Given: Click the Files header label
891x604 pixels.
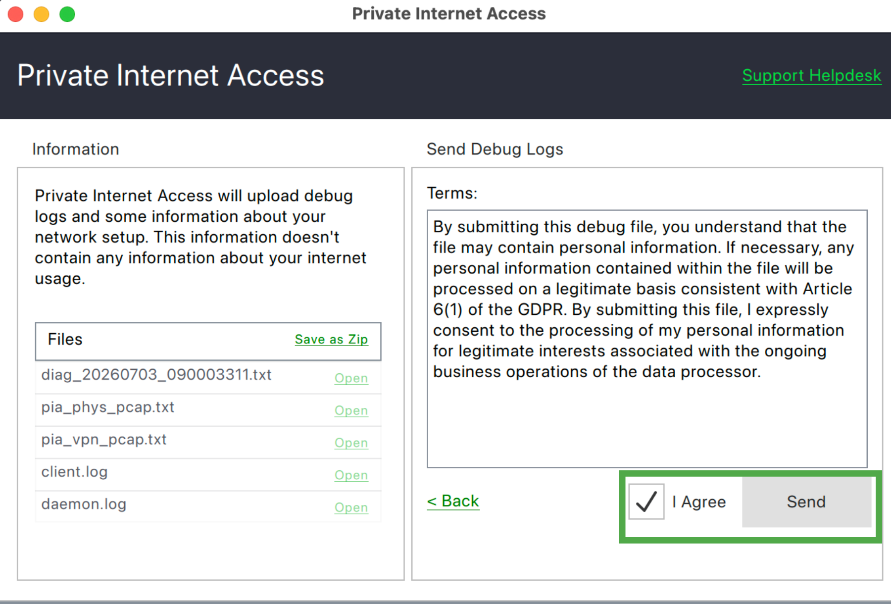Looking at the screenshot, I should (65, 339).
